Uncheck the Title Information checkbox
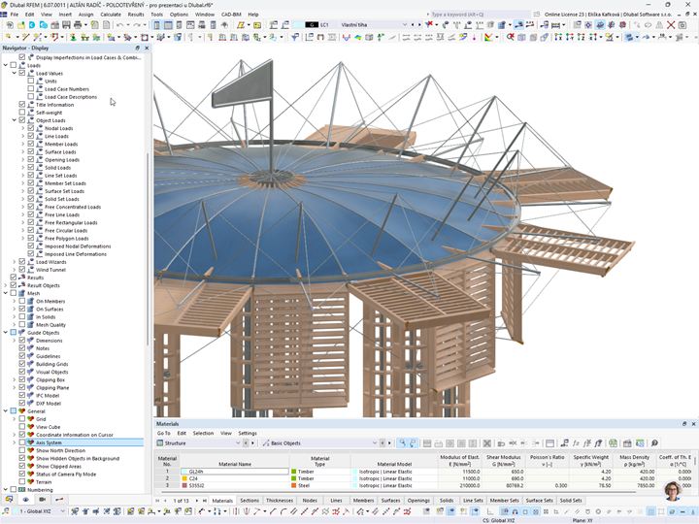The image size is (699, 524). pos(21,104)
